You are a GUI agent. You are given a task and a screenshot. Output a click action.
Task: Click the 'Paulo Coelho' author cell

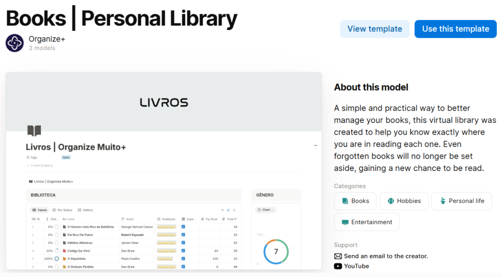[130, 259]
